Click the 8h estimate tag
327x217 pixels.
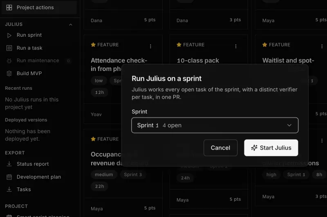(319, 174)
